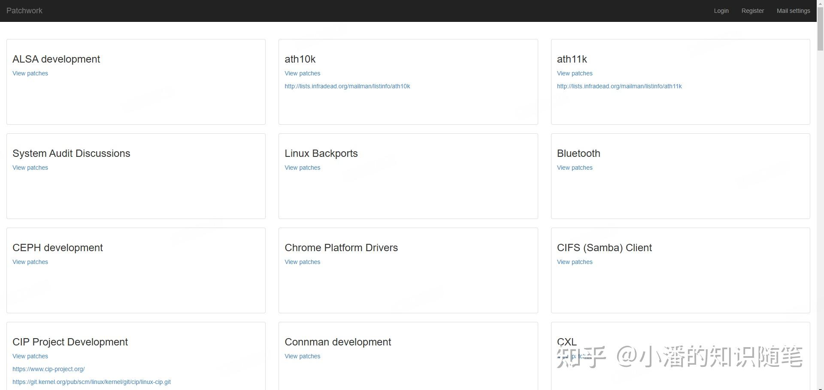View patches for CIP Project Development
Screen dimensions: 824x390
(x=30, y=356)
